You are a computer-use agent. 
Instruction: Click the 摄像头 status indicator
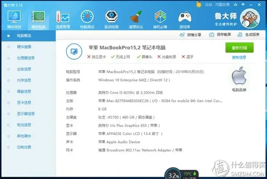[x=145, y=57]
